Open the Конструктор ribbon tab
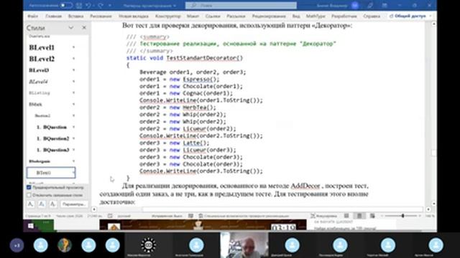This screenshot has height=258, width=460. tap(167, 16)
